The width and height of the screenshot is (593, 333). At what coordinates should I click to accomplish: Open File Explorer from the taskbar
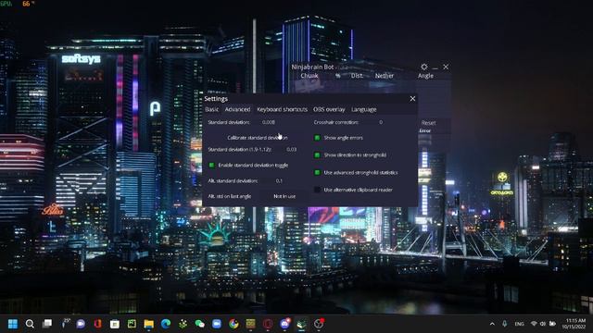[148, 324]
